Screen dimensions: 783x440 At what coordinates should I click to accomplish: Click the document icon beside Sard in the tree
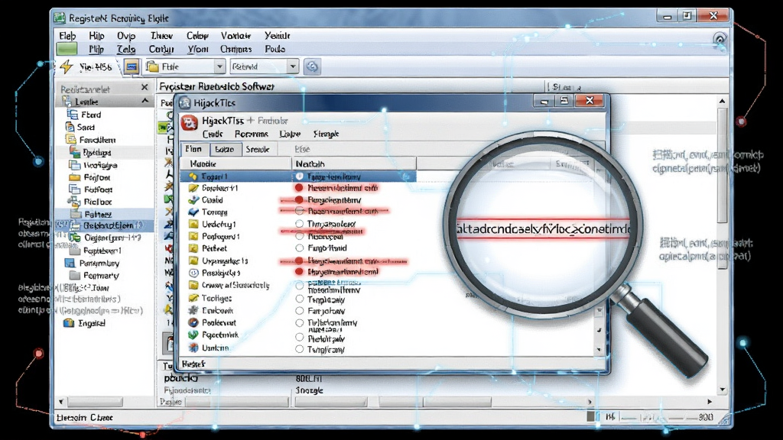pos(70,127)
